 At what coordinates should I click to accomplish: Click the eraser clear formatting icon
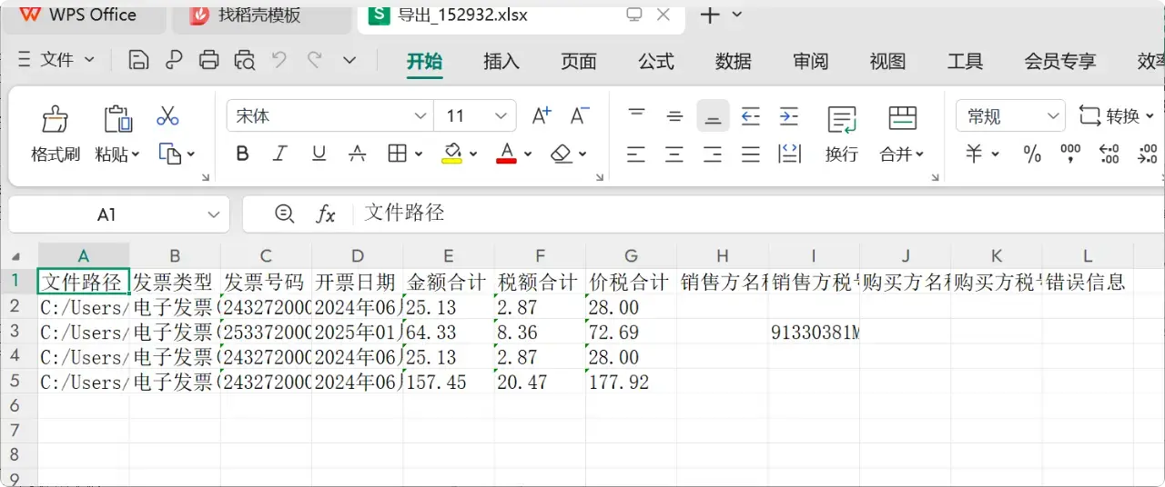pos(562,154)
